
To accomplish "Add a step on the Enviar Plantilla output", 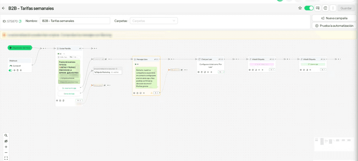I will coord(95,48).
